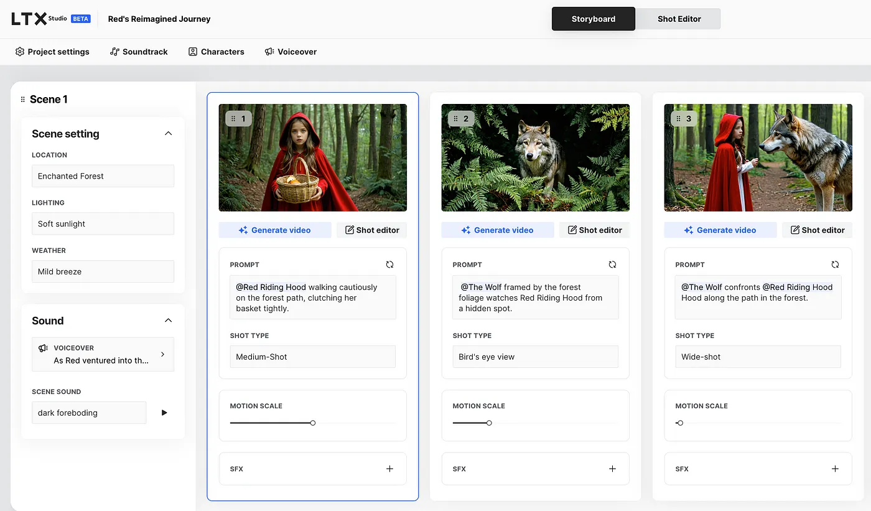The width and height of the screenshot is (871, 511).
Task: Click the Voiceover megaphone icon in Sound panel
Action: point(43,348)
